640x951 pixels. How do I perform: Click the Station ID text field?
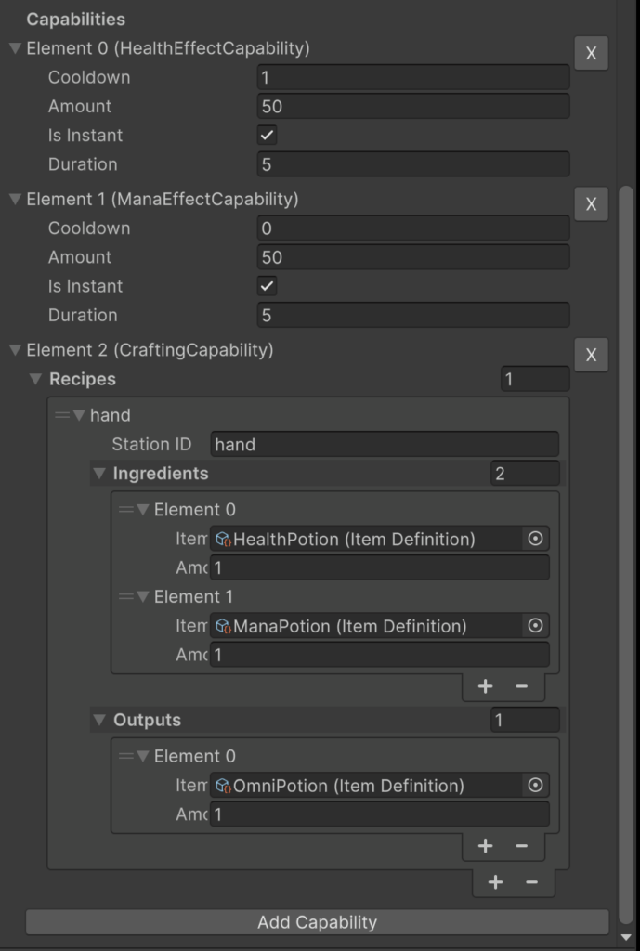385,445
